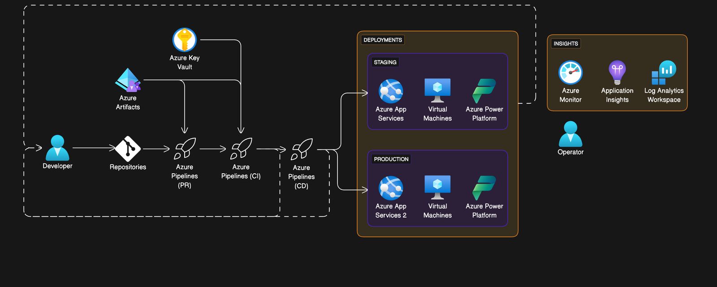This screenshot has width=717, height=287.
Task: Click the Staging Azure Power Platform icon
Action: pos(484,91)
